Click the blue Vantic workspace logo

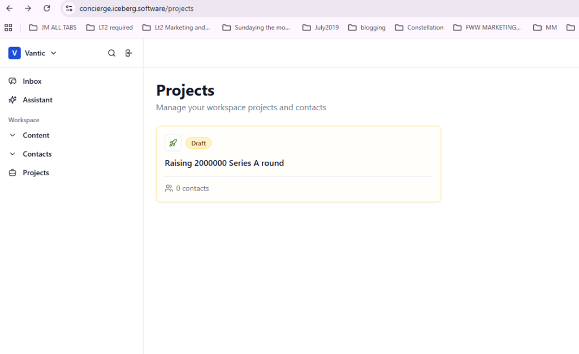[x=15, y=53]
